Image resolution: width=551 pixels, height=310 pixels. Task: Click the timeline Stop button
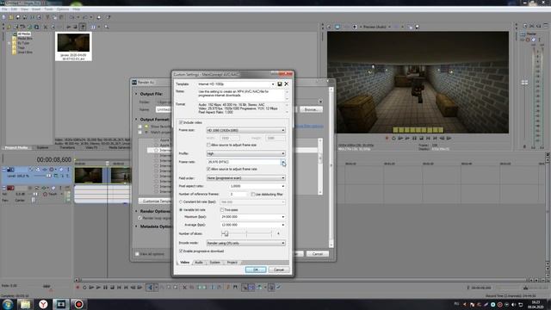pos(112,288)
